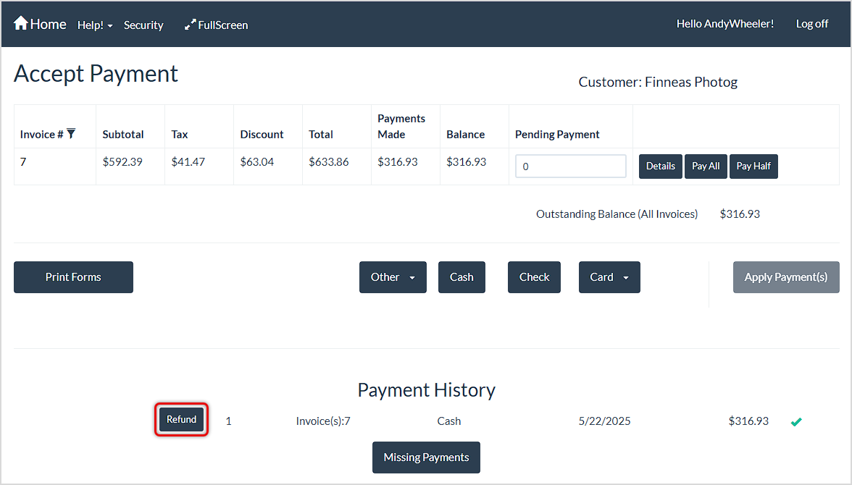
Task: Expand the Help! menu dropdown
Action: coord(94,24)
